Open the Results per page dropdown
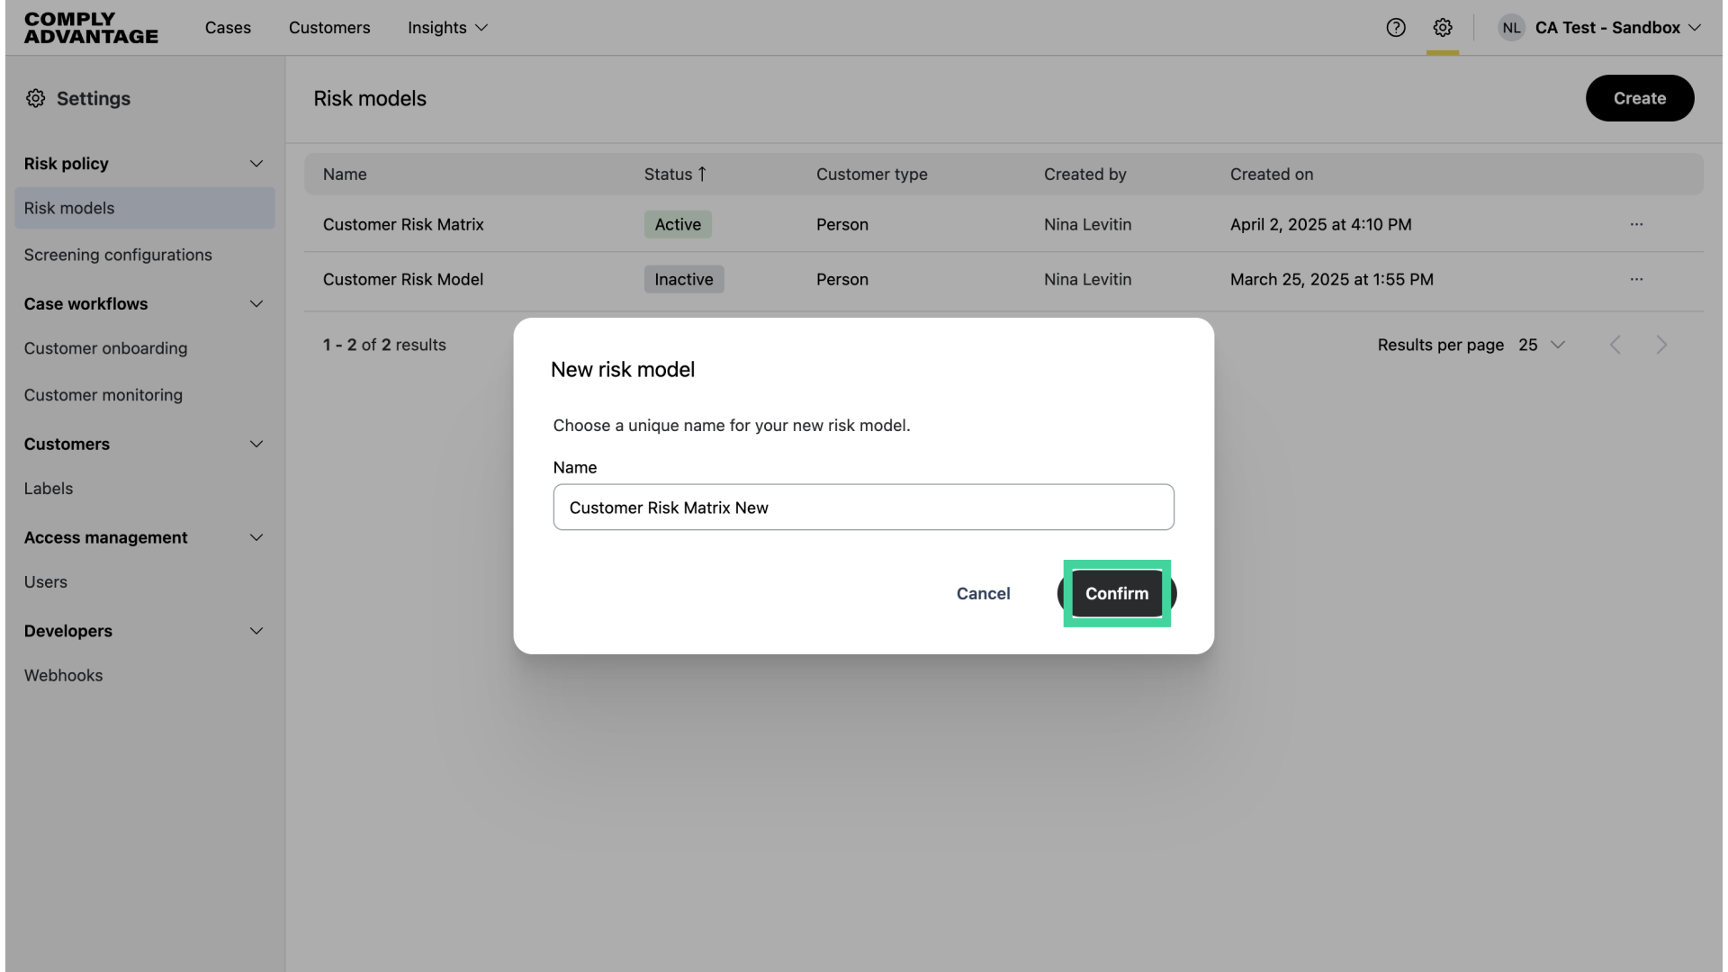Screen dimensions: 1728x972 [x=1542, y=345]
